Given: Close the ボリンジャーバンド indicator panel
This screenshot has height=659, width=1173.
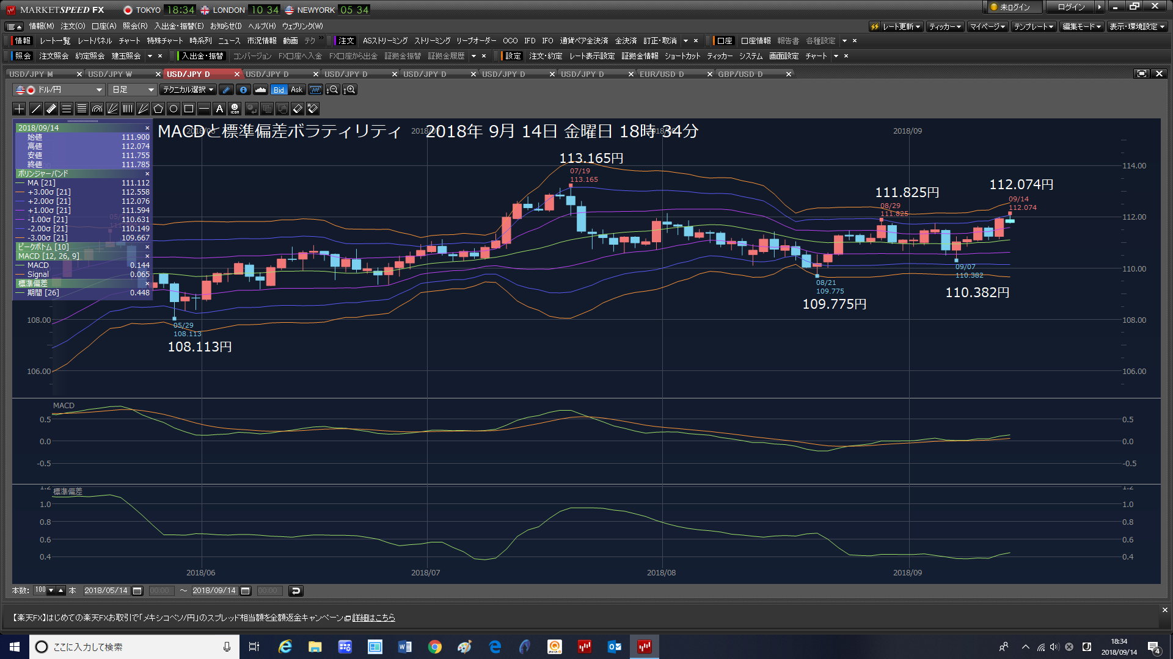Looking at the screenshot, I should pyautogui.click(x=147, y=174).
